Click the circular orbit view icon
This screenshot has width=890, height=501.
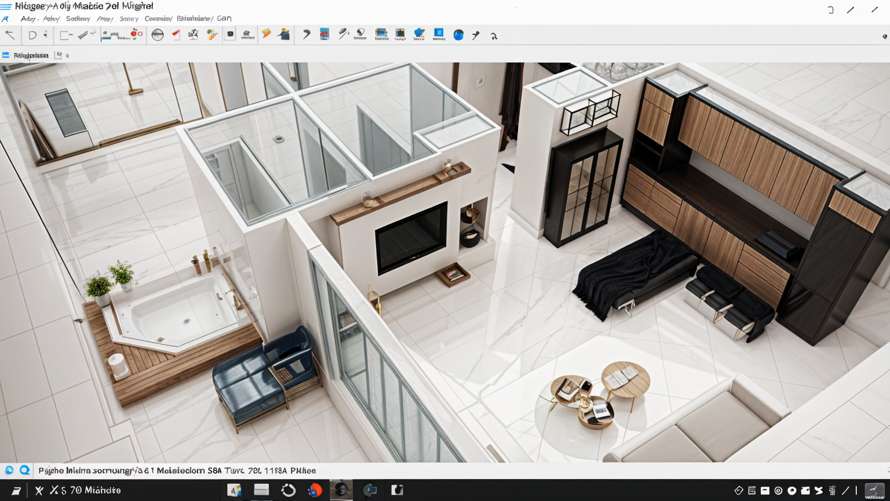tap(157, 35)
